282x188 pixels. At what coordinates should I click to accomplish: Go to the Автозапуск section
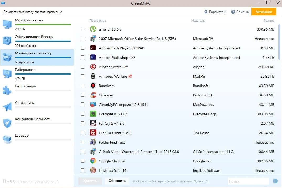click(37, 107)
